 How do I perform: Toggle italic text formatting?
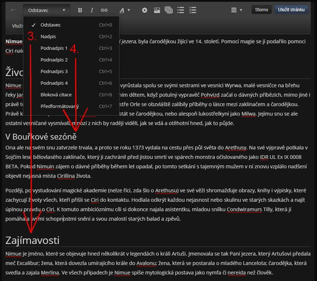pyautogui.click(x=92, y=10)
